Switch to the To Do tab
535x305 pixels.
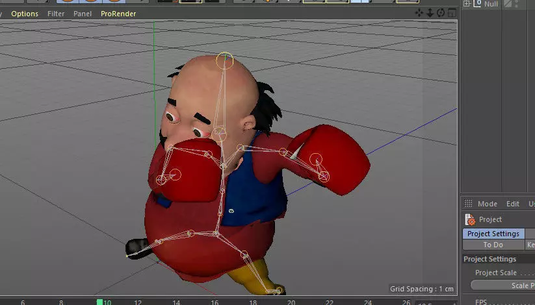coord(493,245)
